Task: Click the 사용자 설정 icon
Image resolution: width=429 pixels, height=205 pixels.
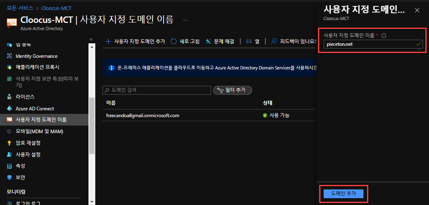Action: point(10,154)
